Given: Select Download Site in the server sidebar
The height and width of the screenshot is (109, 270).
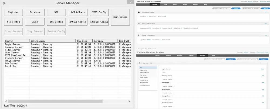Looking at the screenshot, I should click(144, 83).
